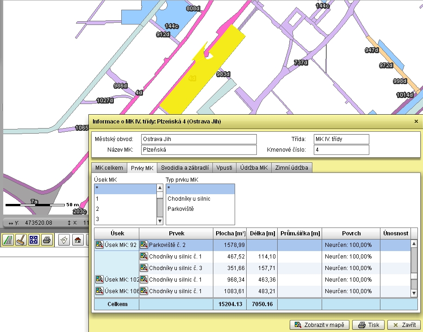Open the road (MK) passport tool icon
The height and width of the screenshot is (332, 423).
tap(8, 240)
